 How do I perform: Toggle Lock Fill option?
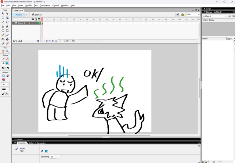pyautogui.click(x=7, y=76)
